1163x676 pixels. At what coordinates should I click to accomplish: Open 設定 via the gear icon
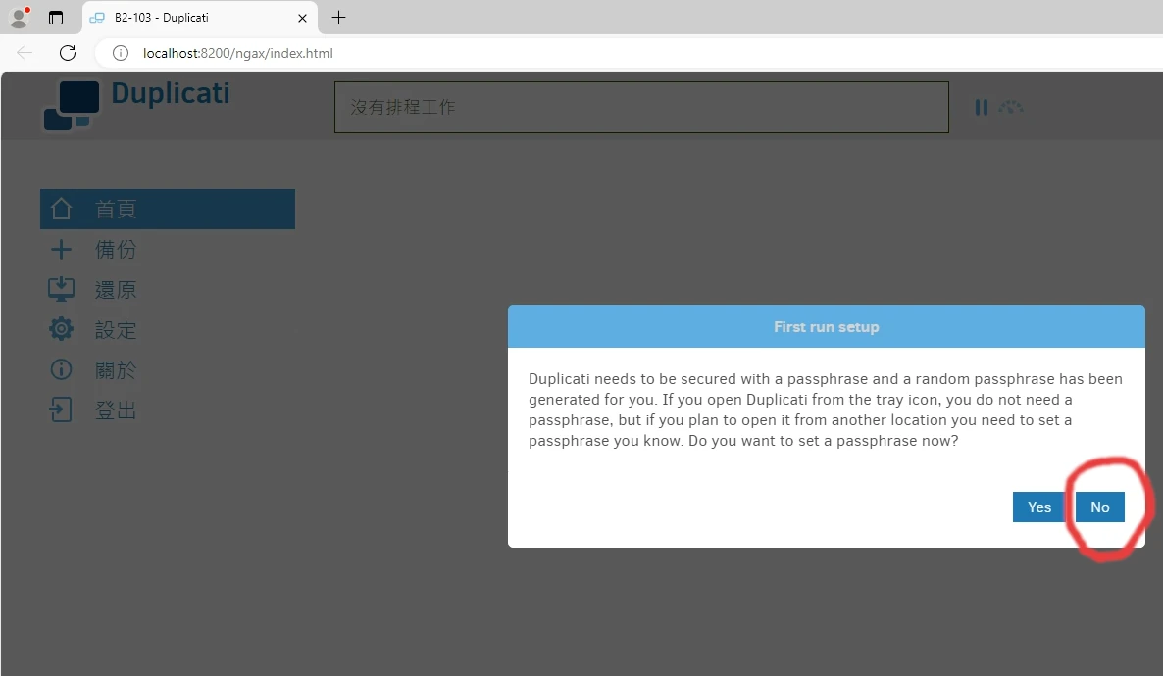(x=61, y=330)
